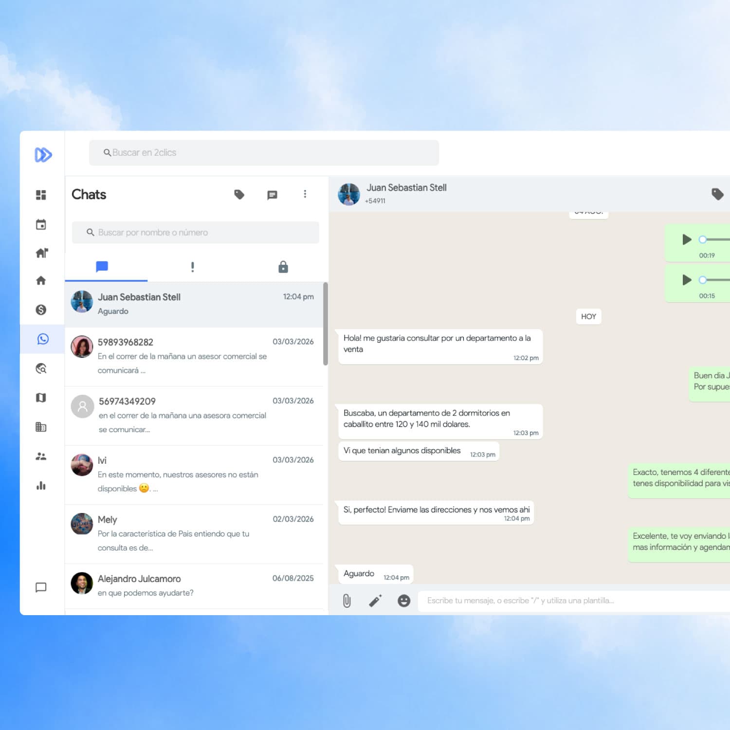This screenshot has width=730, height=730.
Task: Click the paperclip attach icon
Action: coord(347,601)
